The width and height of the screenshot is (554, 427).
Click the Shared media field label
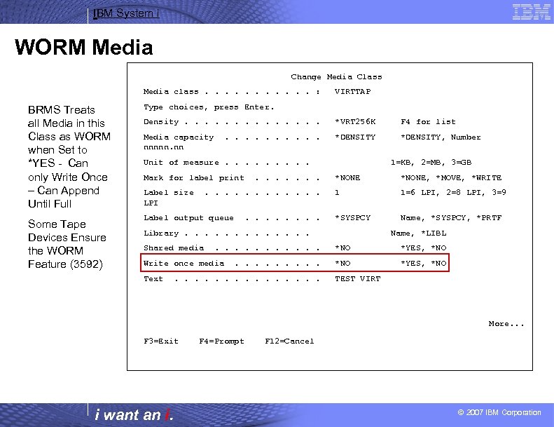(x=174, y=248)
